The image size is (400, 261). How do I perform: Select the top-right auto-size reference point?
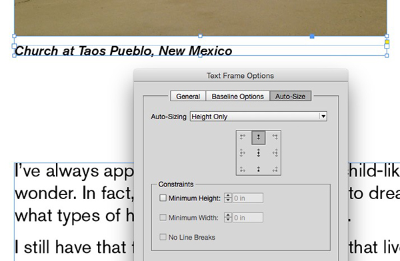pyautogui.click(x=275, y=137)
